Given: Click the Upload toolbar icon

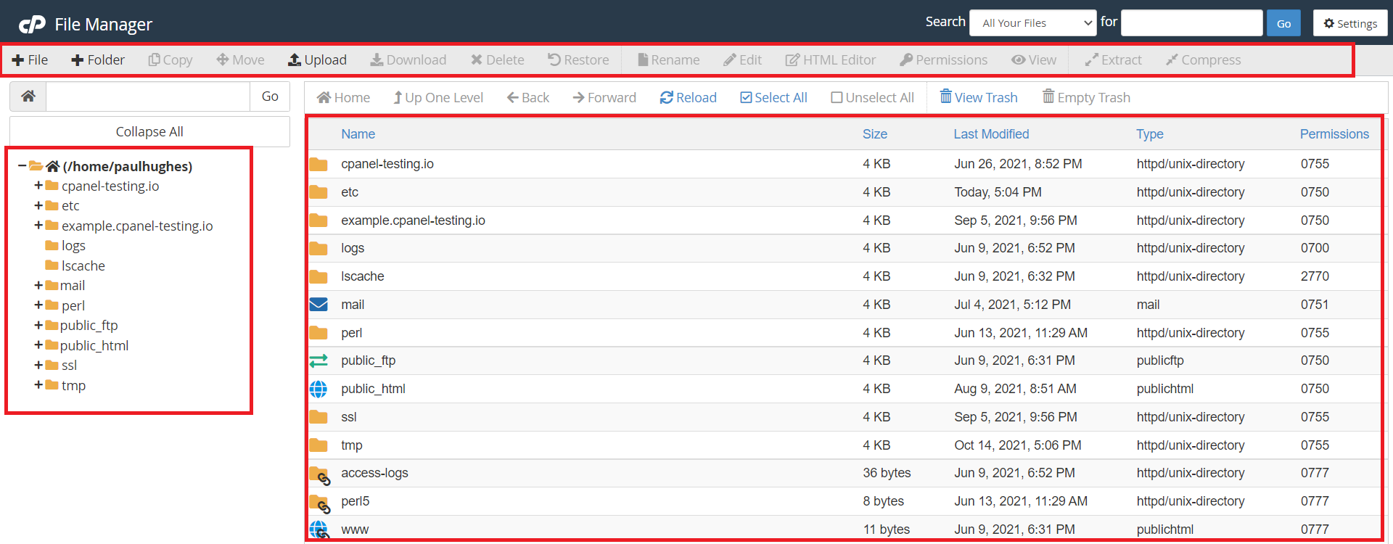Looking at the screenshot, I should 295,60.
